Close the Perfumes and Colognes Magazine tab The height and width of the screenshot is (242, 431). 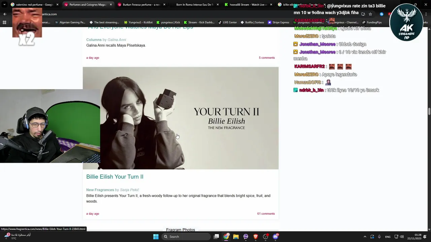[111, 5]
